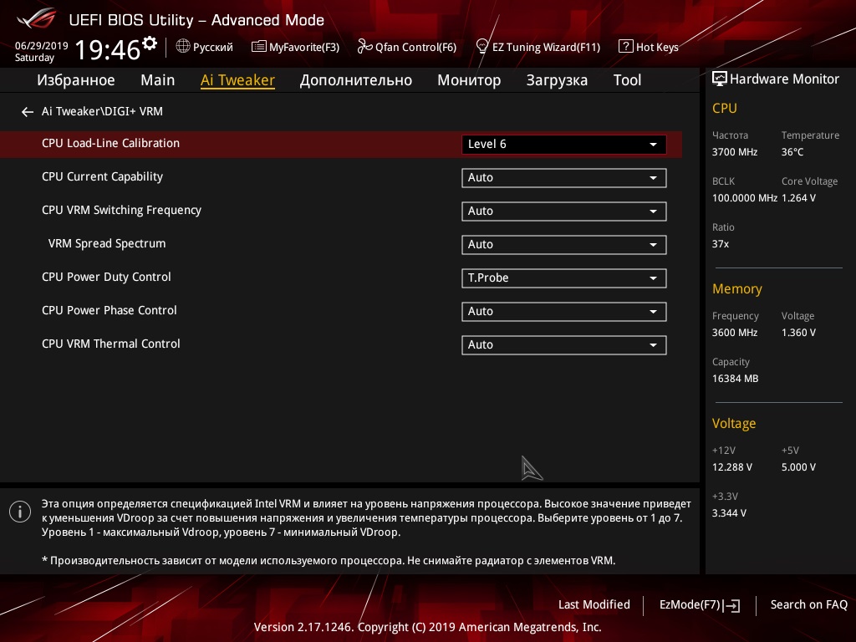Open VRM Spread Spectrum dropdown
This screenshot has width=856, height=642.
click(x=564, y=245)
